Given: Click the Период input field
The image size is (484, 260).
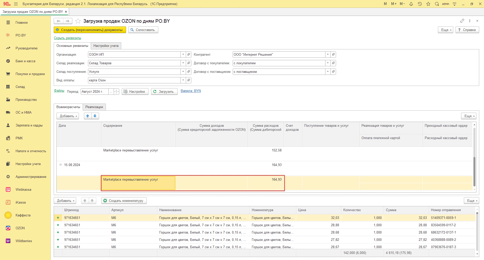Looking at the screenshot, I should pyautogui.click(x=95, y=91).
